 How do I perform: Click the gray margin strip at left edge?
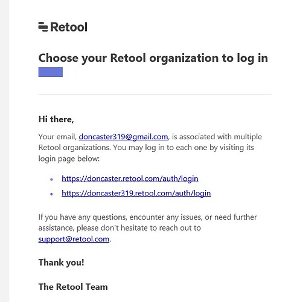[x=4, y=151]
